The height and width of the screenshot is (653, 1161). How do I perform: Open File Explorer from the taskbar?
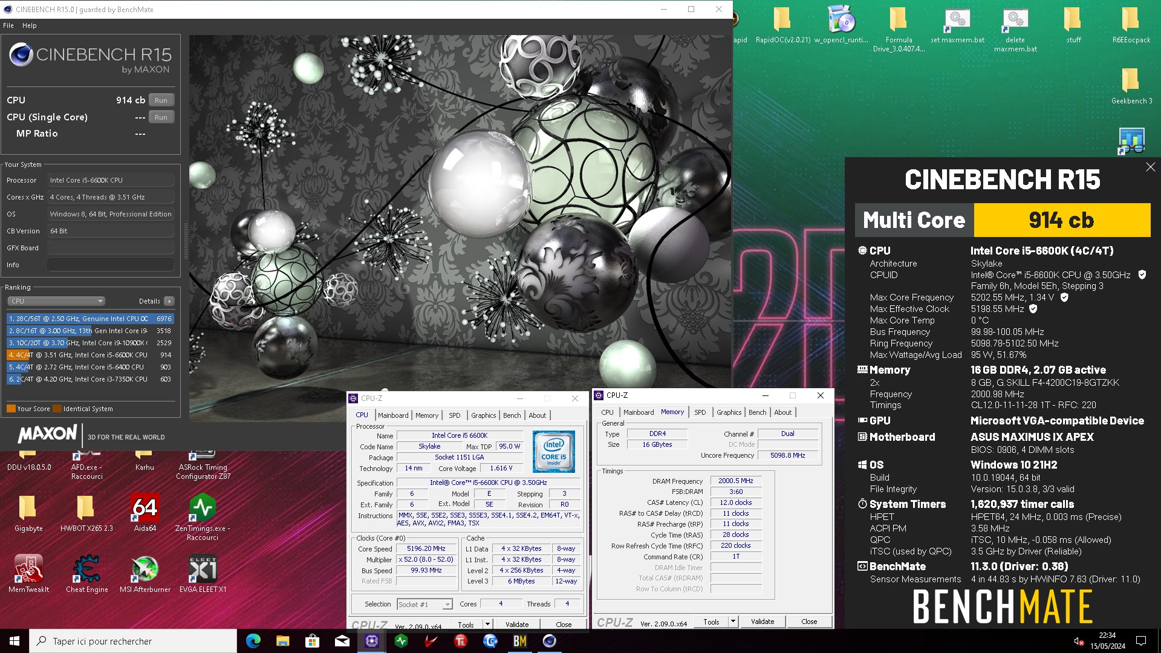tap(283, 641)
